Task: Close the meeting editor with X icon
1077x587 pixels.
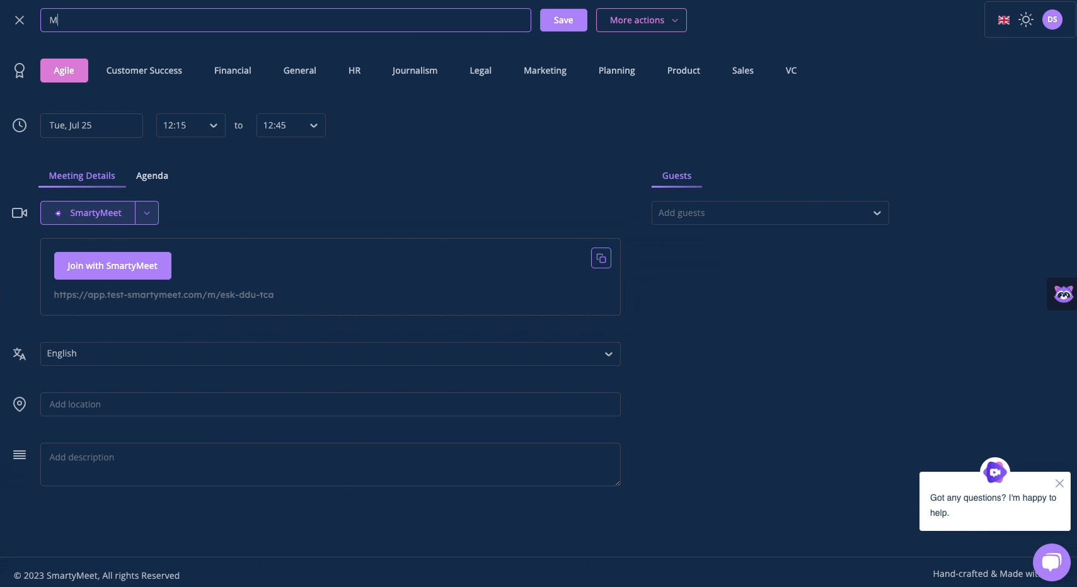Action: point(20,20)
